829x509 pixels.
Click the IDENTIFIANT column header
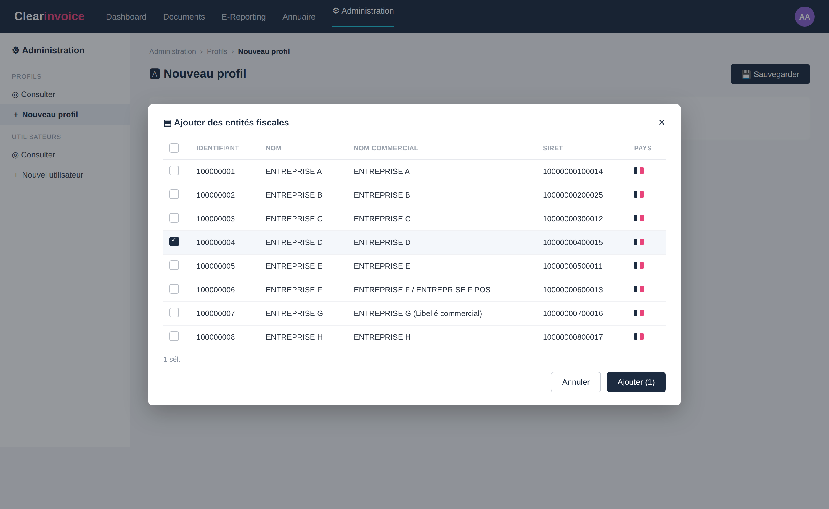218,148
